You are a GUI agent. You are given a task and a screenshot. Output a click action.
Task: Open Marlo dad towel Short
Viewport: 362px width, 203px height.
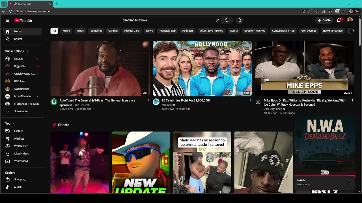pos(202,162)
